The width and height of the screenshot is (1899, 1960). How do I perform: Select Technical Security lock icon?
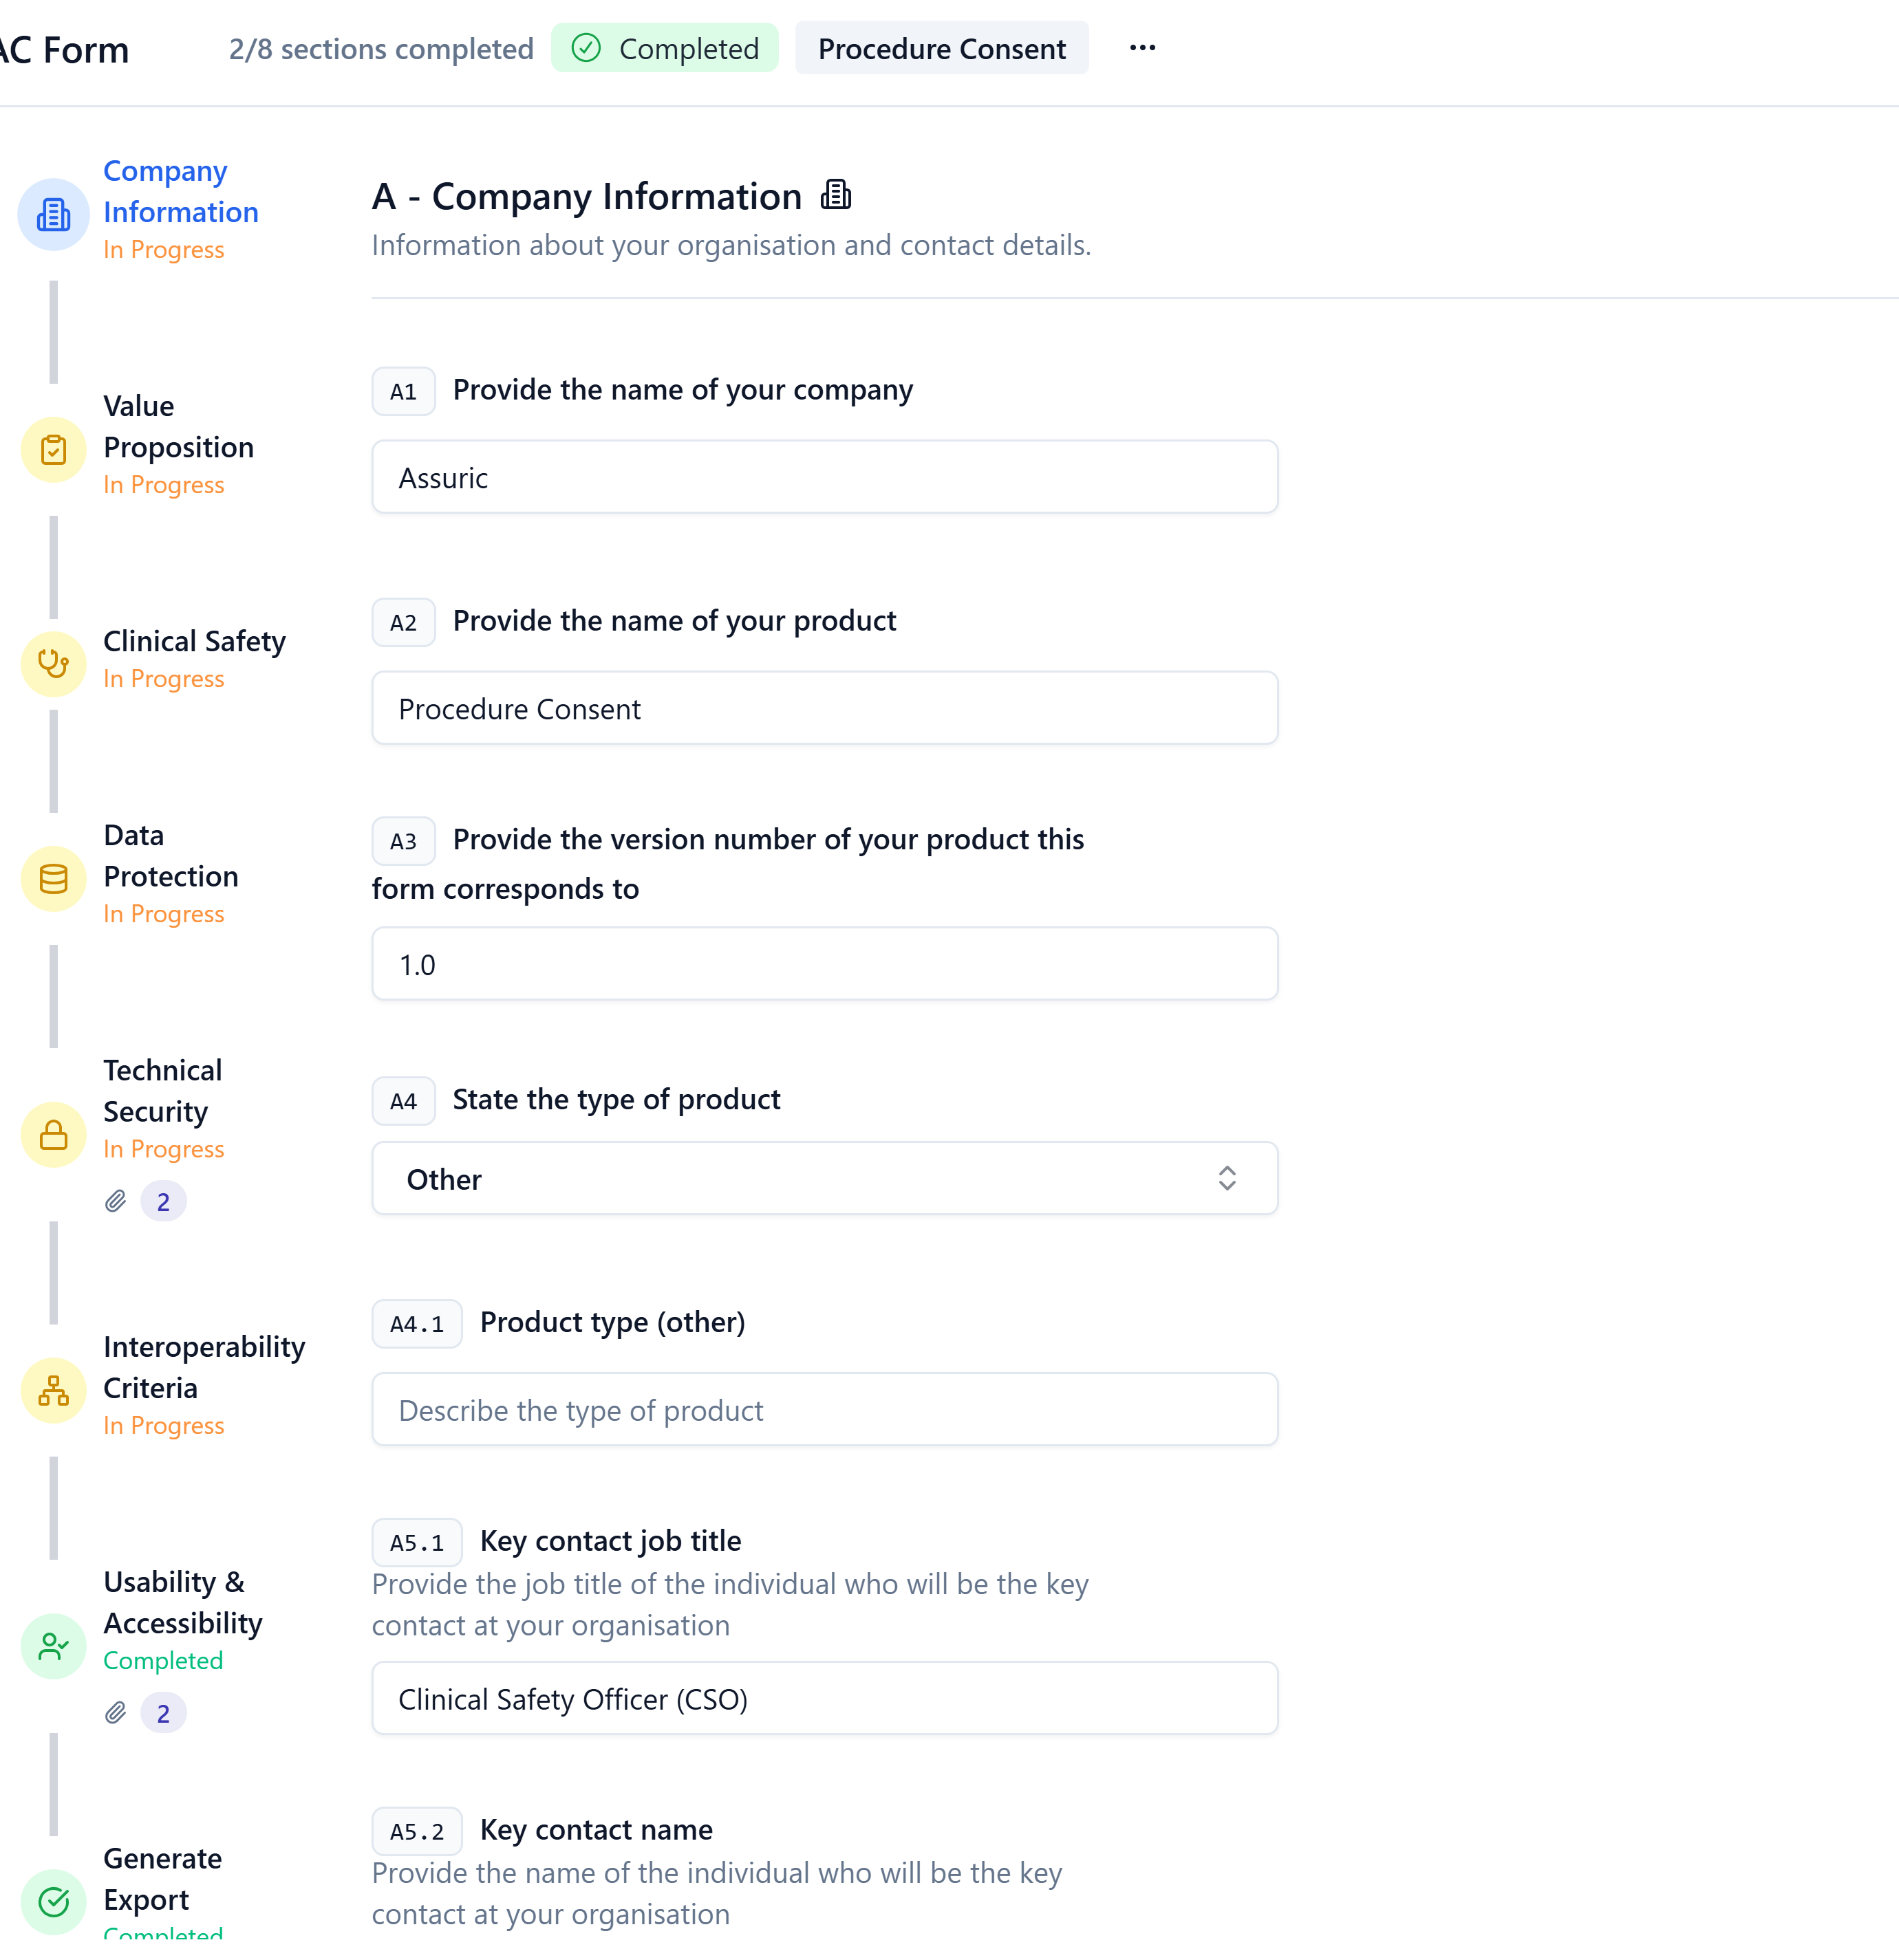pos(53,1135)
